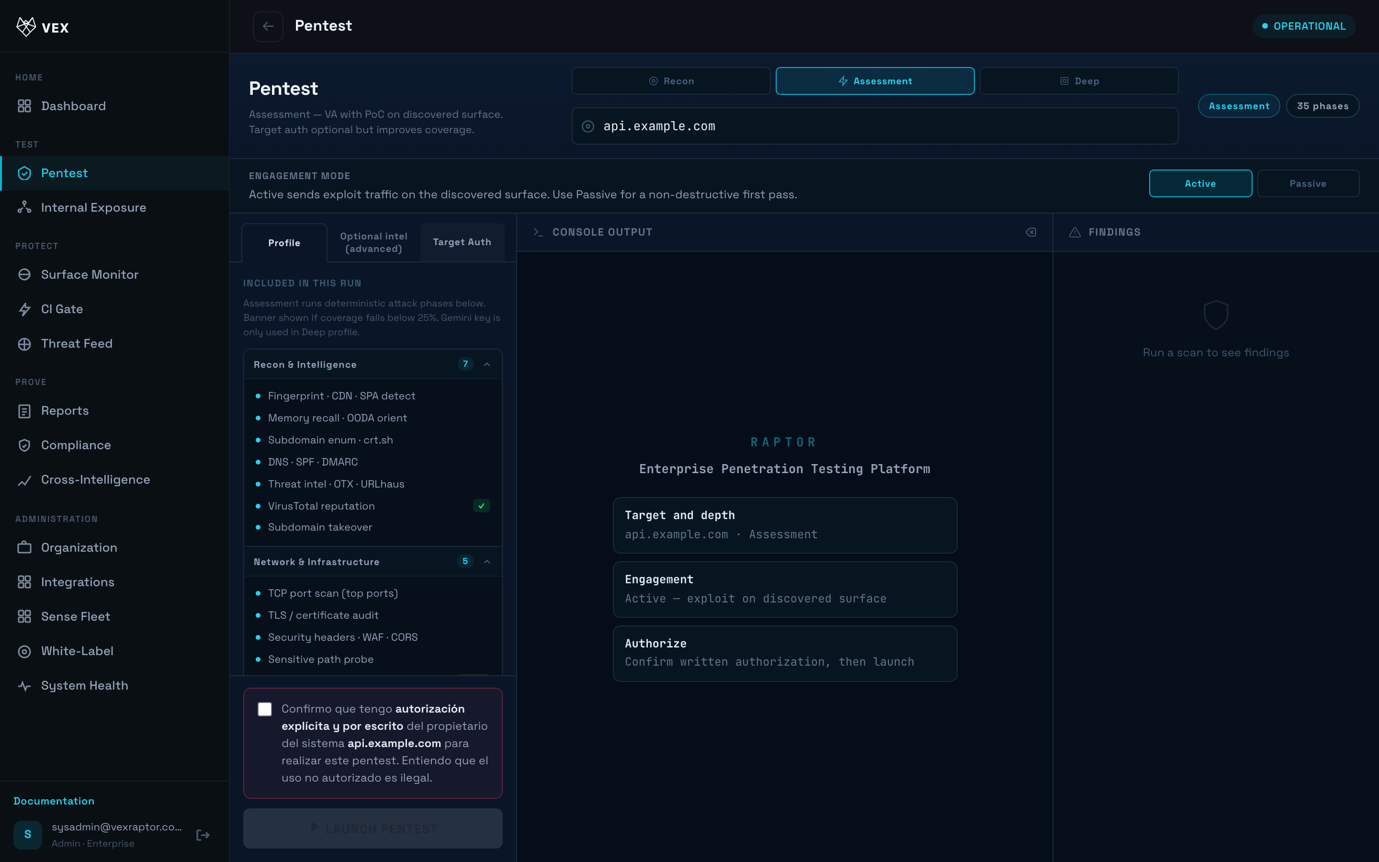Click the Network & Infrastructure header label
This screenshot has width=1379, height=862.
[316, 562]
